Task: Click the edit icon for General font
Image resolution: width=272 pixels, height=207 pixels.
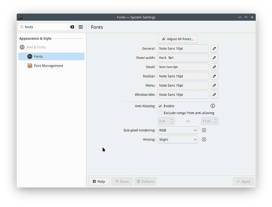Action: (x=214, y=48)
